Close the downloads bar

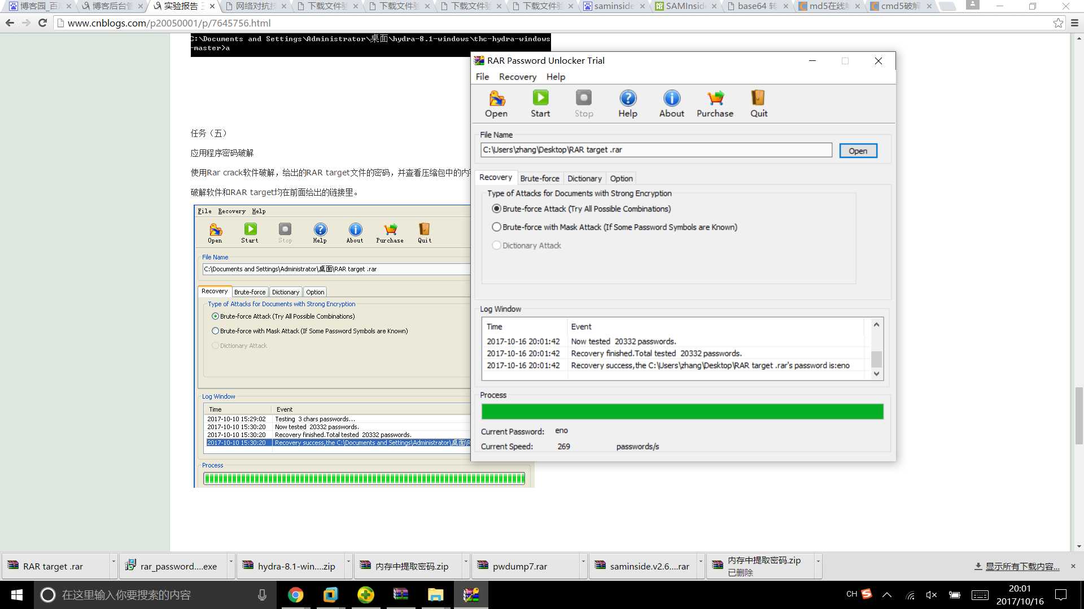[x=1073, y=566]
